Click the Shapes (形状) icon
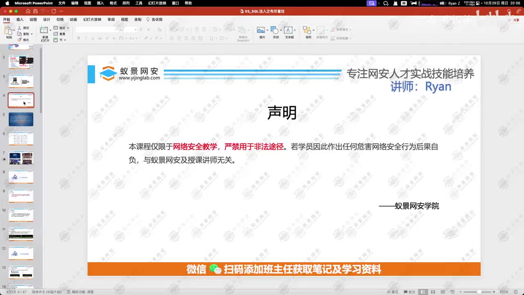524x295 pixels. coord(274,30)
